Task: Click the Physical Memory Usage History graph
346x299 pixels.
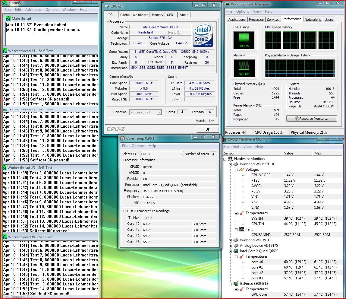Action: pyautogui.click(x=300, y=68)
